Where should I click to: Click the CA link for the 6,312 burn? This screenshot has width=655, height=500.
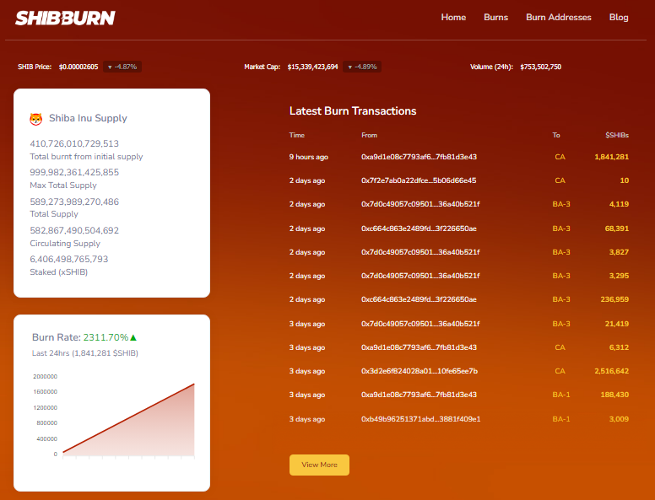coord(560,347)
